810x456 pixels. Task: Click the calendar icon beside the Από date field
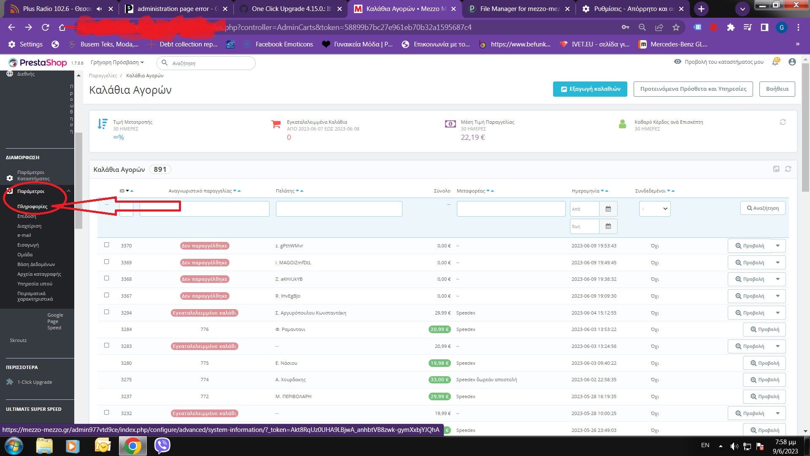click(x=608, y=209)
